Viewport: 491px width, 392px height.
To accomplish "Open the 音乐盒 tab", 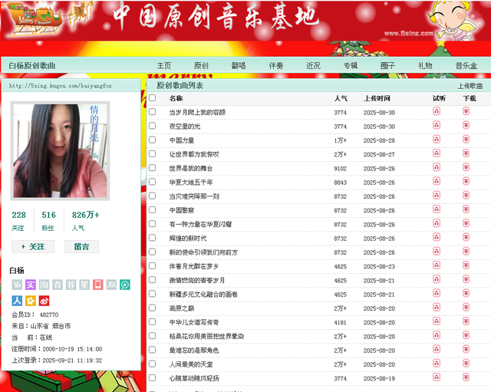I will 466,65.
